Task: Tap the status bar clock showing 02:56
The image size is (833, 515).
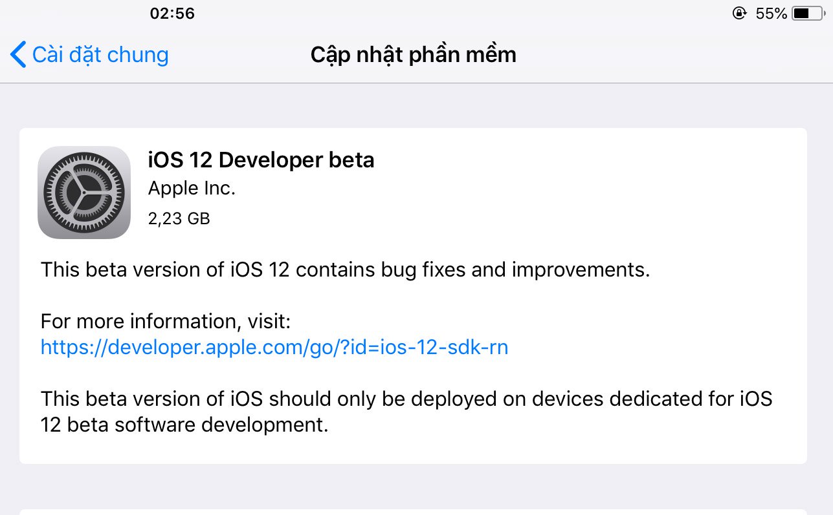Action: 172,13
